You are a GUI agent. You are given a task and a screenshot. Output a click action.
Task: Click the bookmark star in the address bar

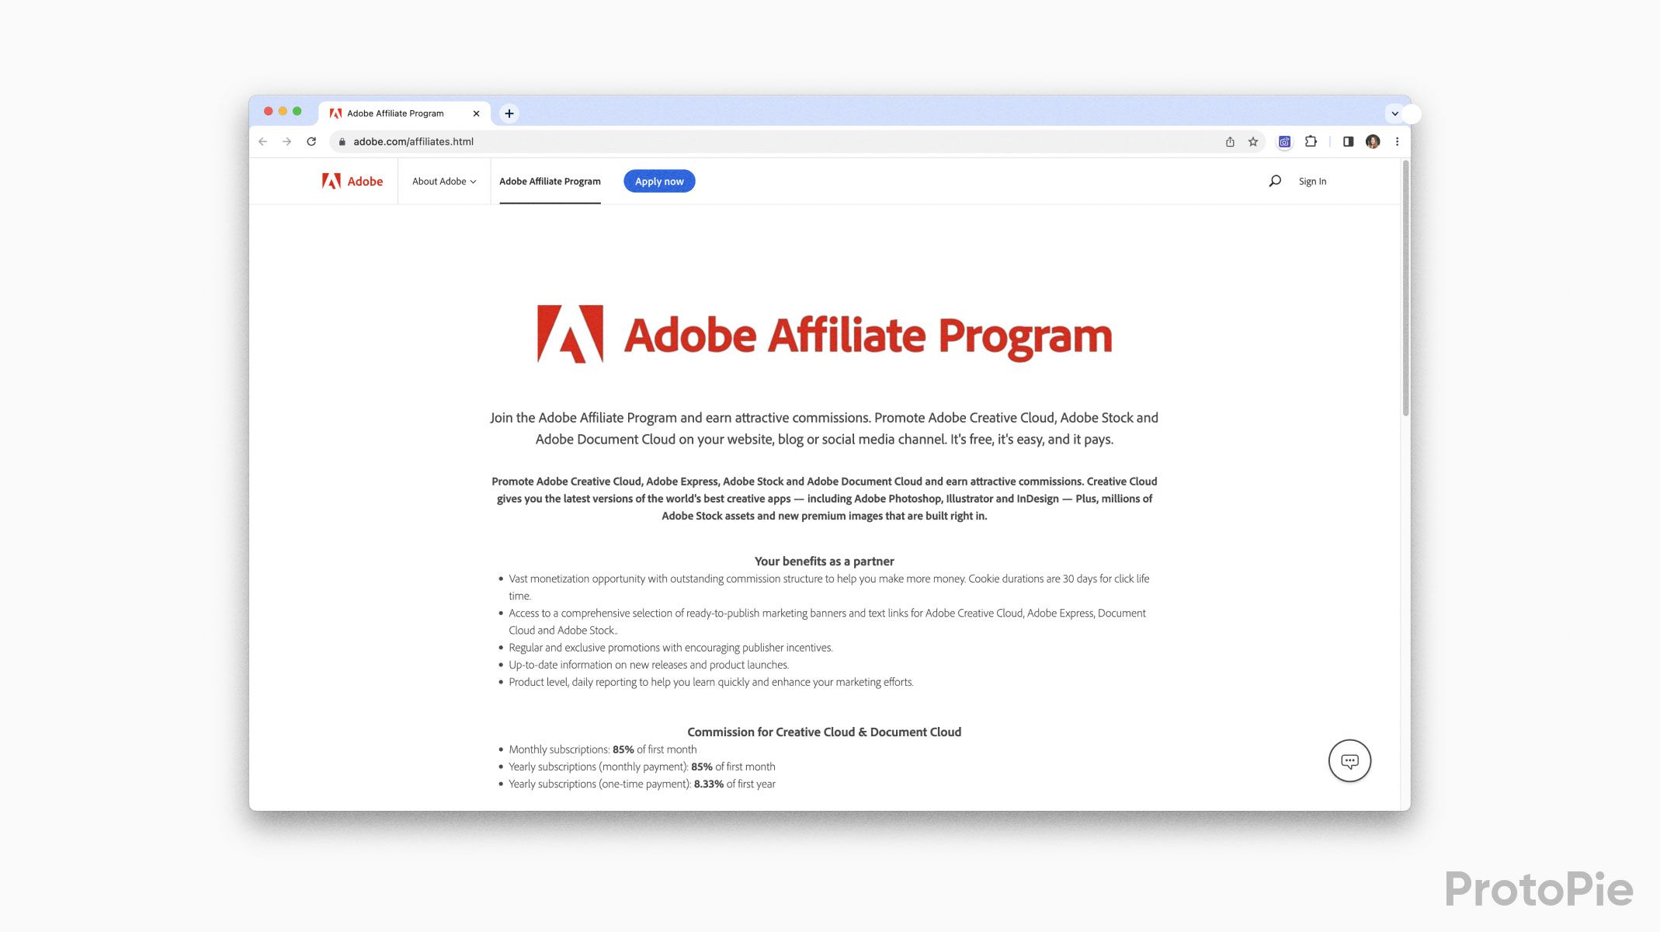pos(1252,141)
